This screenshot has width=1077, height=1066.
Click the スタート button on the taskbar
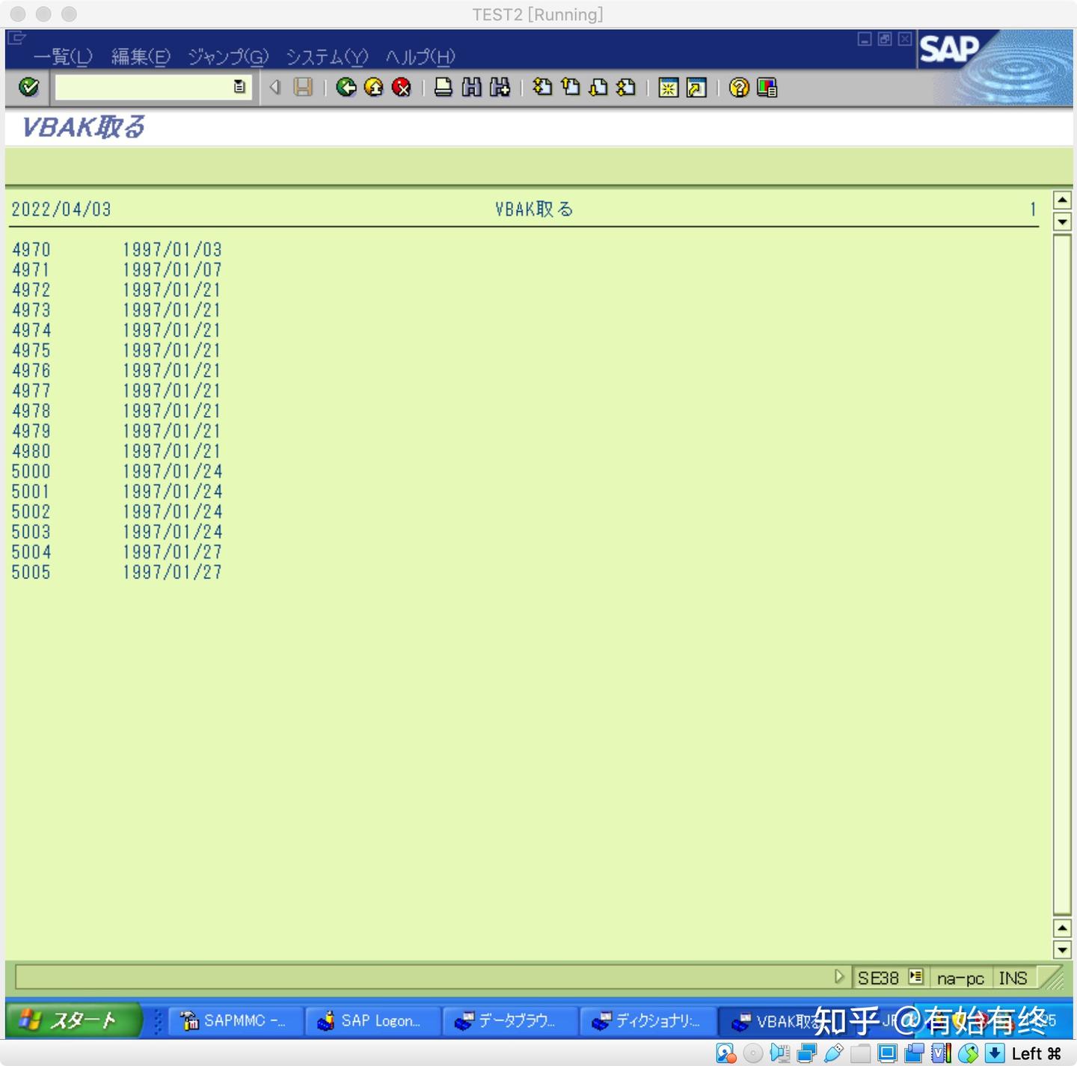point(73,1020)
